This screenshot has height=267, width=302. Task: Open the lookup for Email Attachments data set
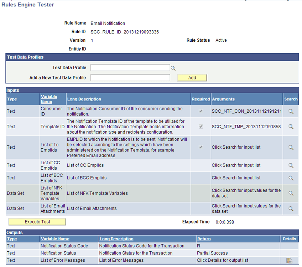tap(291, 208)
